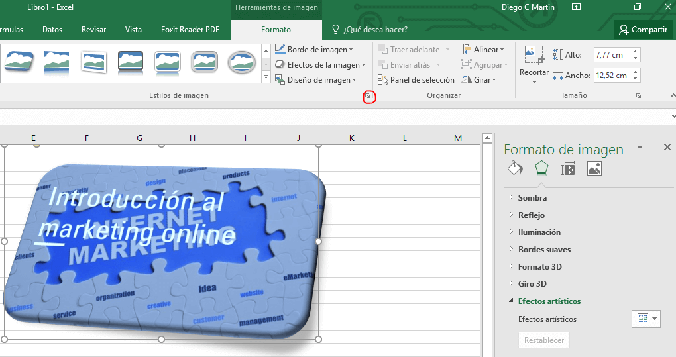Click the Panel de selección icon
The height and width of the screenshot is (357, 676).
click(383, 79)
